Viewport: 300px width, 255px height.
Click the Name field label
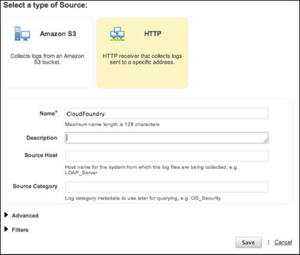[48, 113]
